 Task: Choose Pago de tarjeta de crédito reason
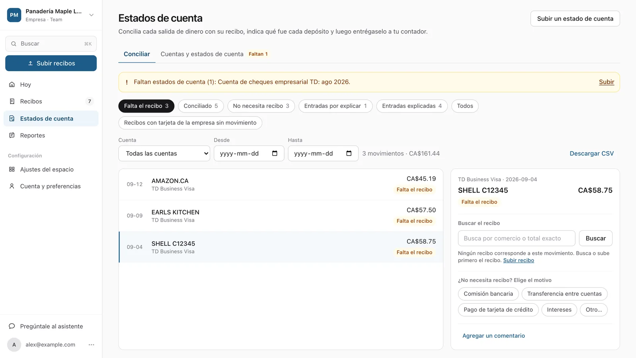tap(498, 310)
